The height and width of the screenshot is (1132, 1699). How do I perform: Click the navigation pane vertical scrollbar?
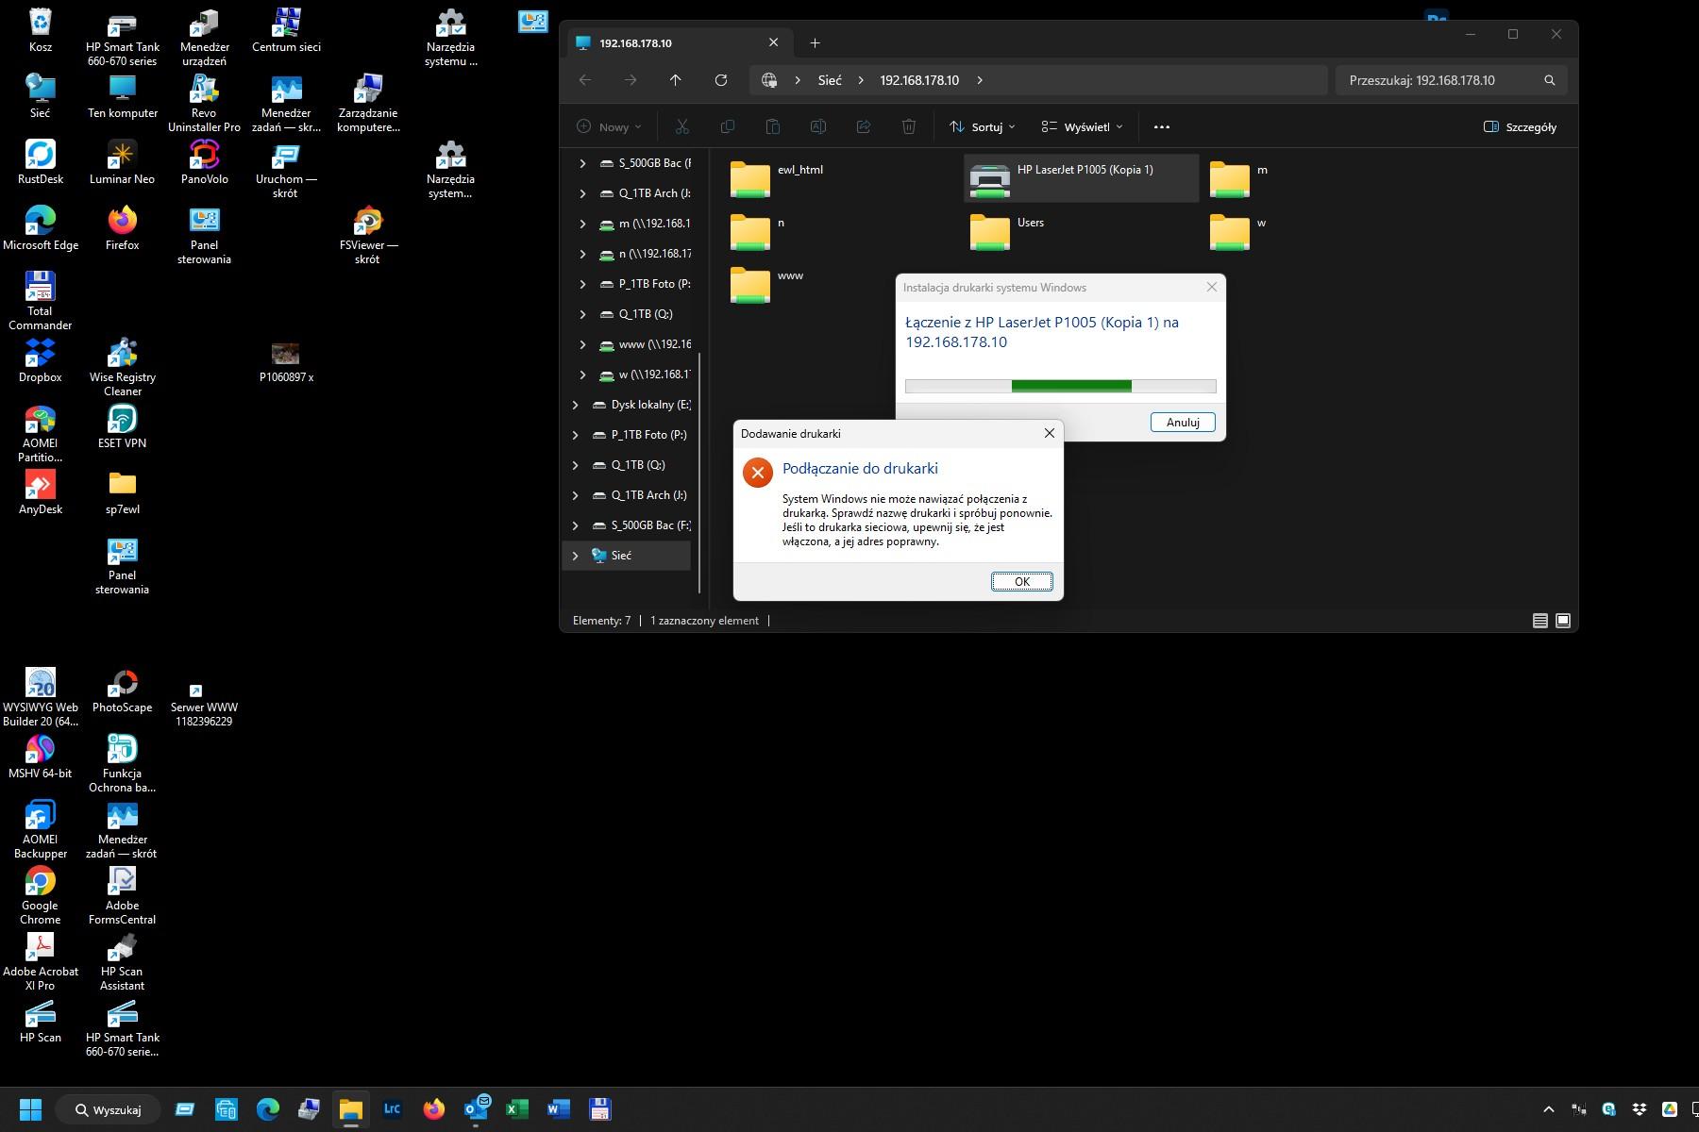[x=699, y=472]
